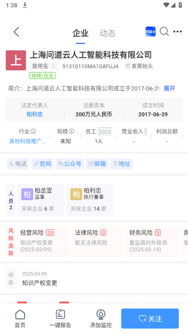Open industry link 其他科技推广…

[27, 141]
